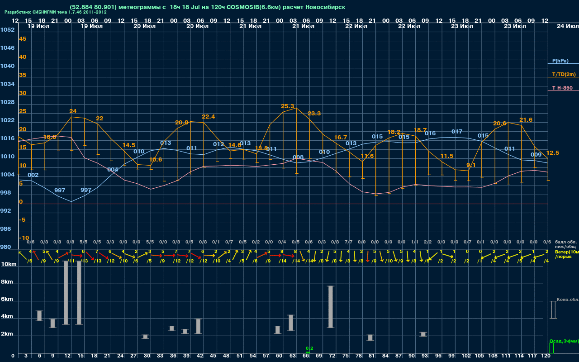The image size is (579, 362).
Task: Click the 25.3 temperature peak label
Action: click(x=288, y=106)
